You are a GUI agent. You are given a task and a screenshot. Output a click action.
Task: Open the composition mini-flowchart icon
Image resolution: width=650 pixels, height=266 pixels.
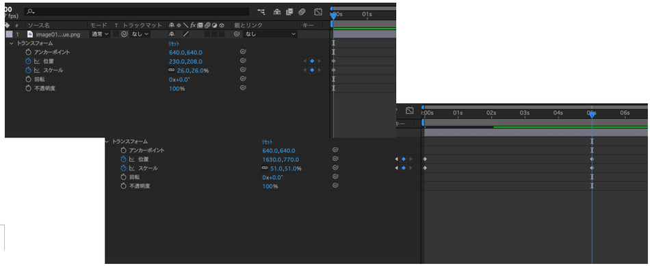click(261, 12)
